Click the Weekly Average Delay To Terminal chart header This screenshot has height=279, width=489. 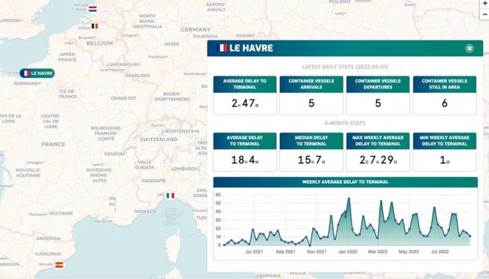345,182
